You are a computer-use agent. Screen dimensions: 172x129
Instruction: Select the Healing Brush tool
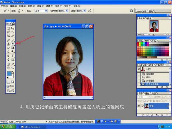pos(8,40)
